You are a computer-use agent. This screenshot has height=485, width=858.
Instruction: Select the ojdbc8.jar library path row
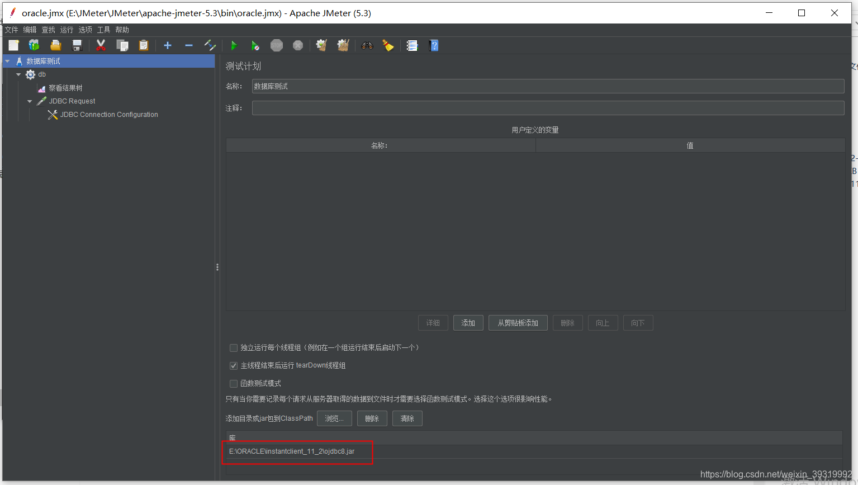[534, 451]
